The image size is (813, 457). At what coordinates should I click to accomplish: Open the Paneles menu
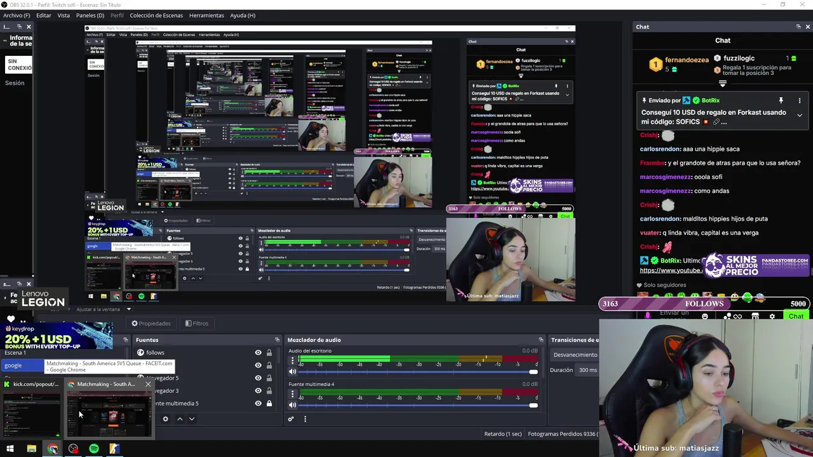[90, 15]
